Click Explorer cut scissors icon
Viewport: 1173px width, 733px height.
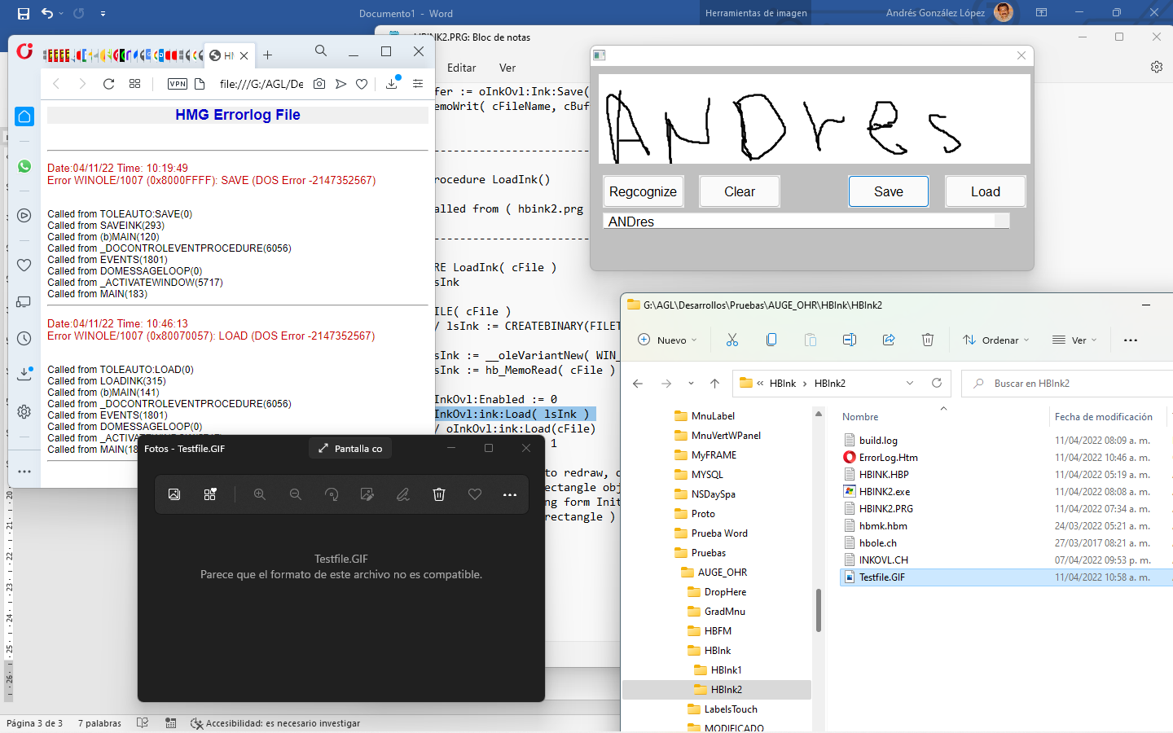(x=732, y=340)
